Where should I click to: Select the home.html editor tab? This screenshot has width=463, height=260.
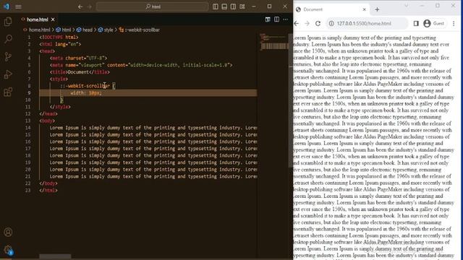tap(37, 19)
